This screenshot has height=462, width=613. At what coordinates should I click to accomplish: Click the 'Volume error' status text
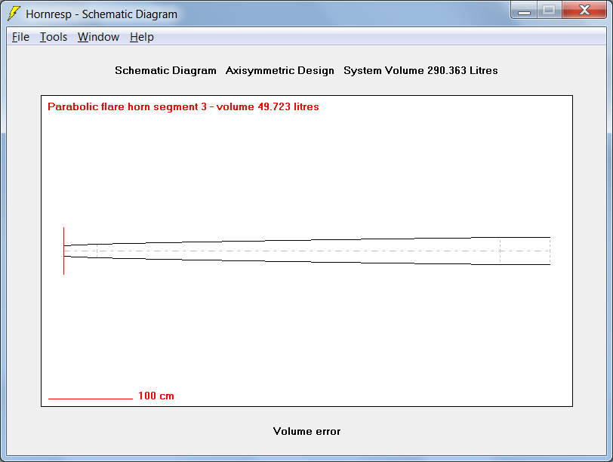pos(306,432)
